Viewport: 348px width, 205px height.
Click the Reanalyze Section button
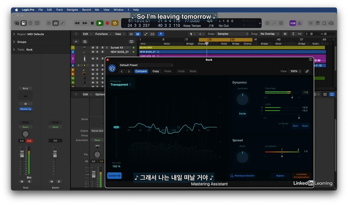coord(242,176)
